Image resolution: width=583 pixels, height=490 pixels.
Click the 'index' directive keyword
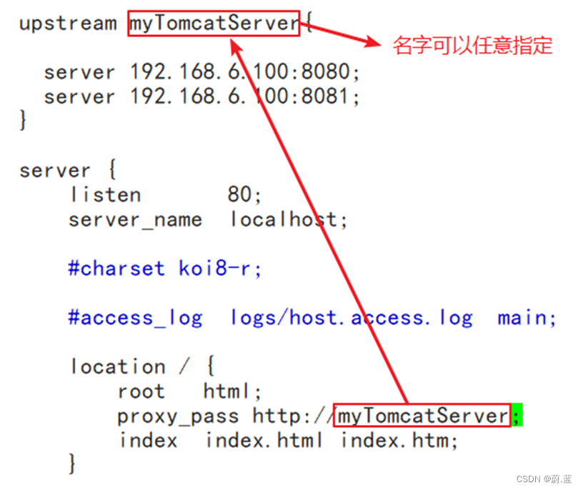tap(149, 441)
